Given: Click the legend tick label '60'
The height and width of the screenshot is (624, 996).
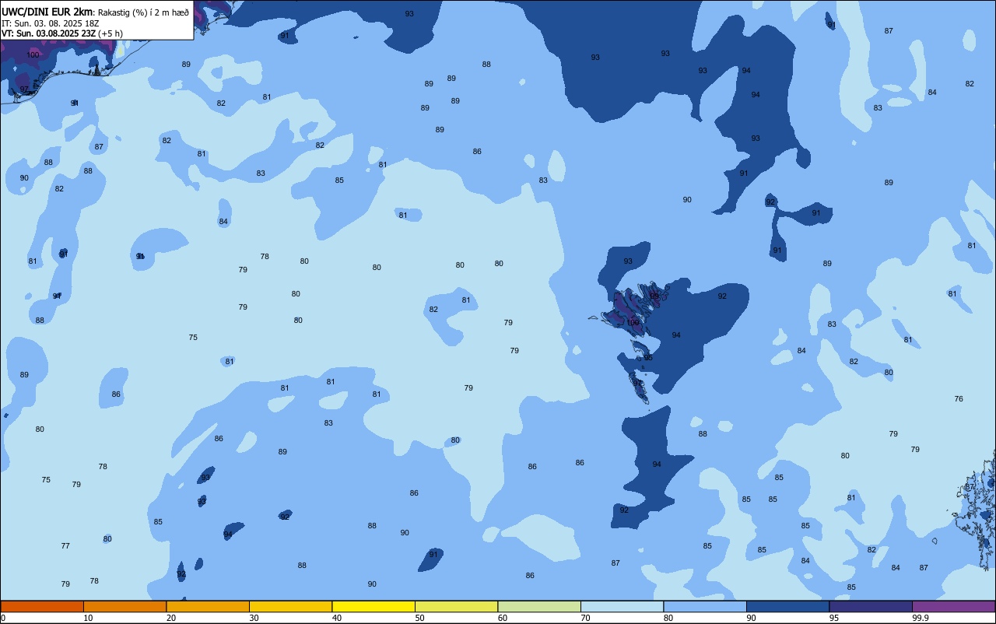Looking at the screenshot, I should (503, 618).
